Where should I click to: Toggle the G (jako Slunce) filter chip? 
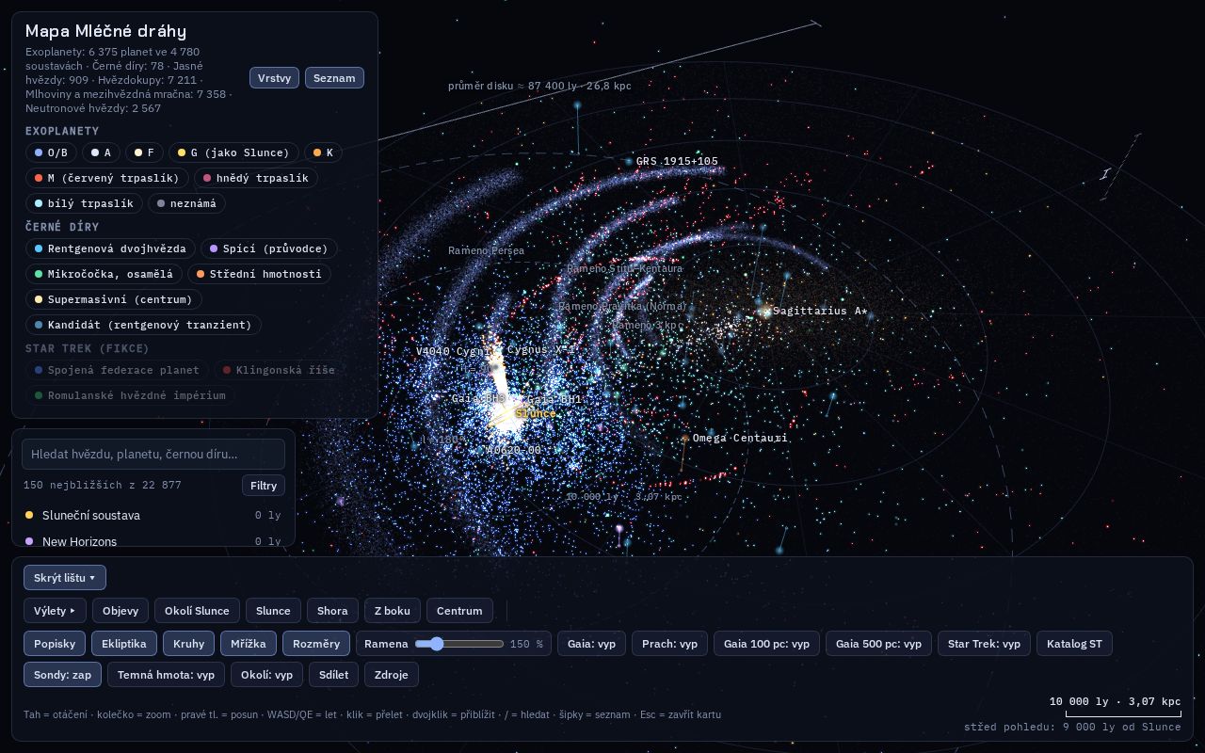(x=233, y=152)
